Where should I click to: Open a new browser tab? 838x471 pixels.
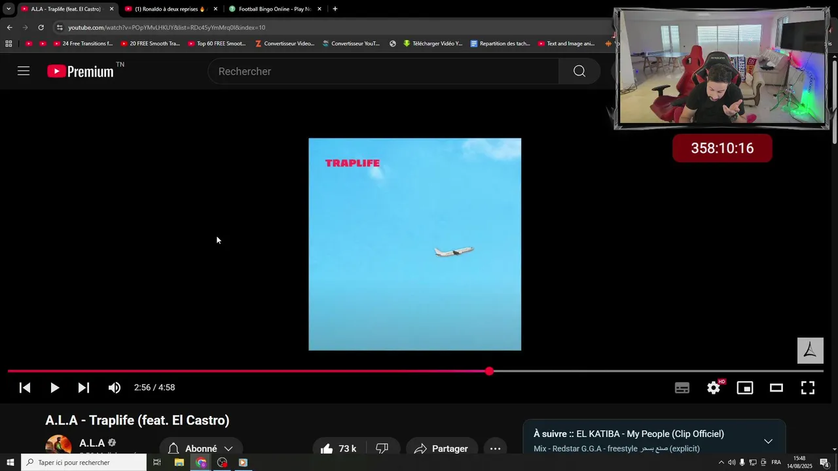(335, 9)
